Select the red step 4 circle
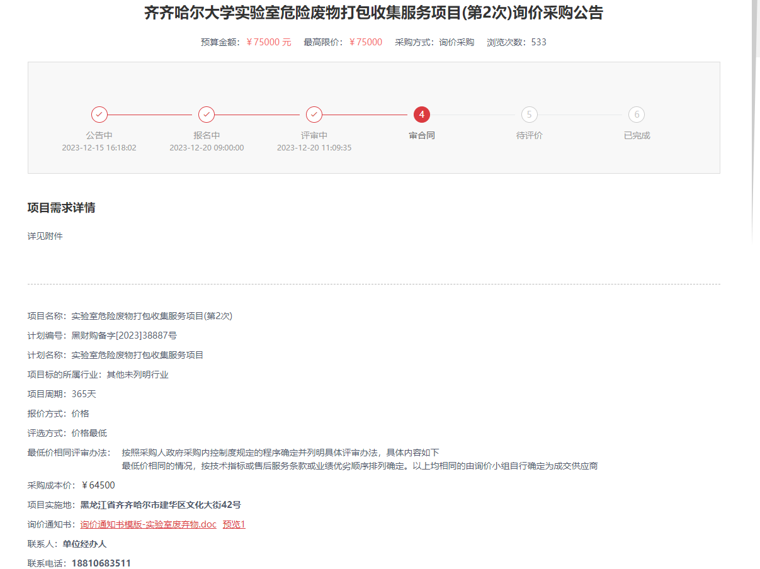The width and height of the screenshot is (760, 569). 422,115
